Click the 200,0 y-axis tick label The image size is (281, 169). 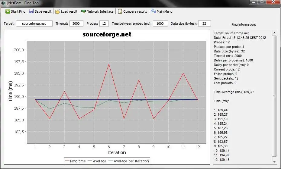[x=19, y=50]
